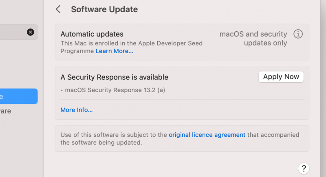Click the Use of this software licence notice
The width and height of the screenshot is (326, 177).
(x=114, y=135)
